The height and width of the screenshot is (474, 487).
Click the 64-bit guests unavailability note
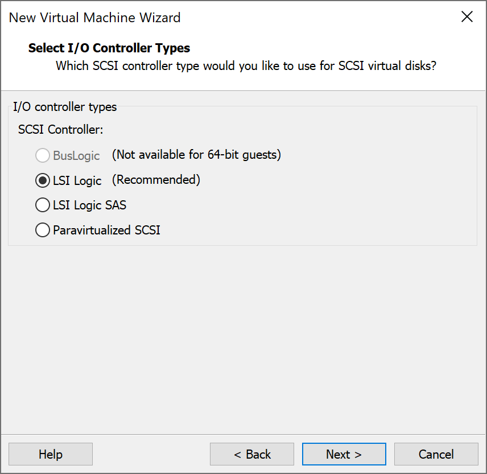[196, 154]
